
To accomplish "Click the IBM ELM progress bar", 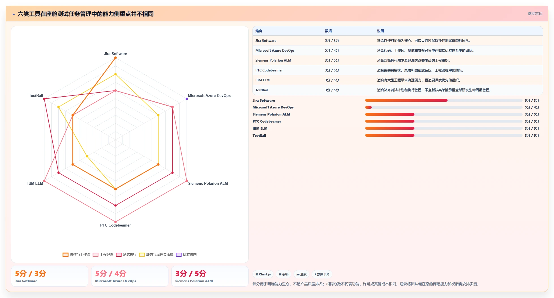I will click(444, 128).
